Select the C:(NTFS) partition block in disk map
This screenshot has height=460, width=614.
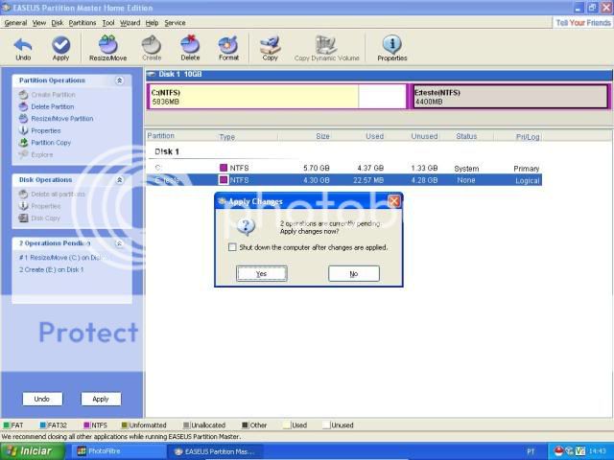coord(277,96)
